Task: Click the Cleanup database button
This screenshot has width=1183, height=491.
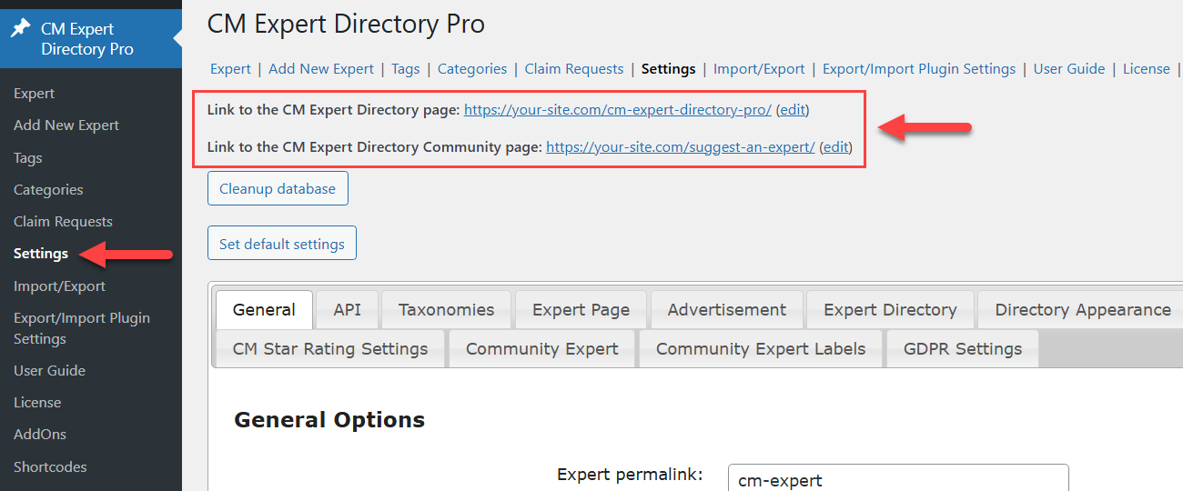Action: click(x=278, y=189)
